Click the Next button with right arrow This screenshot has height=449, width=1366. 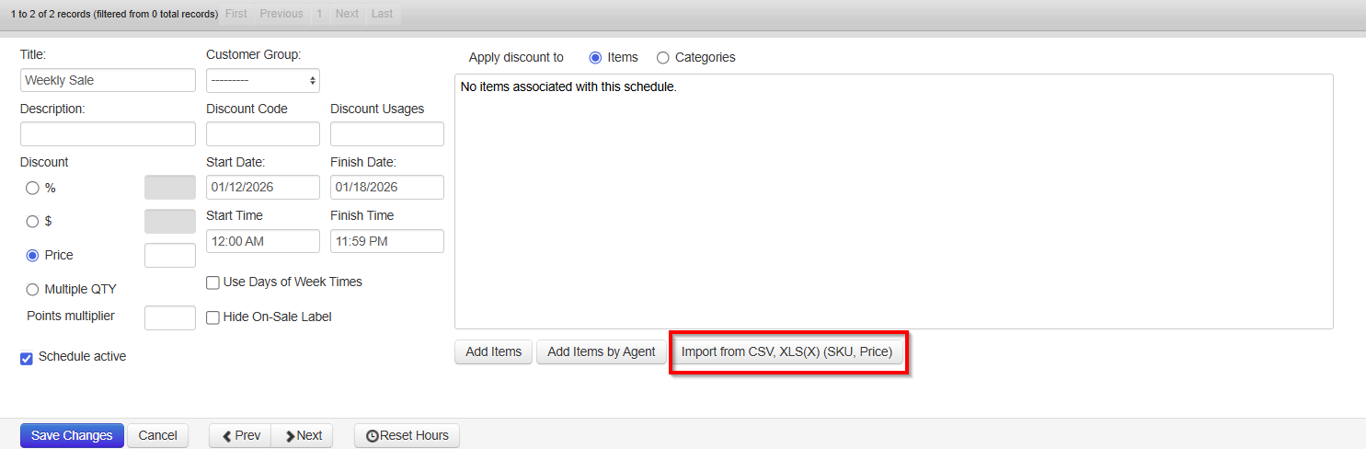302,435
